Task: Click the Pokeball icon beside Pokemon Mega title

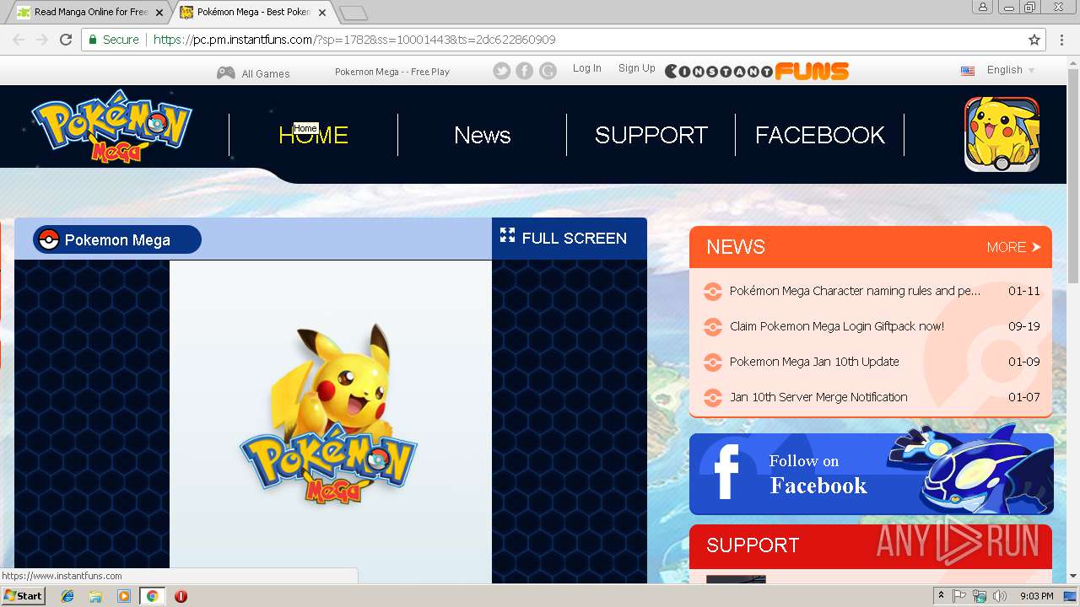Action: [49, 239]
